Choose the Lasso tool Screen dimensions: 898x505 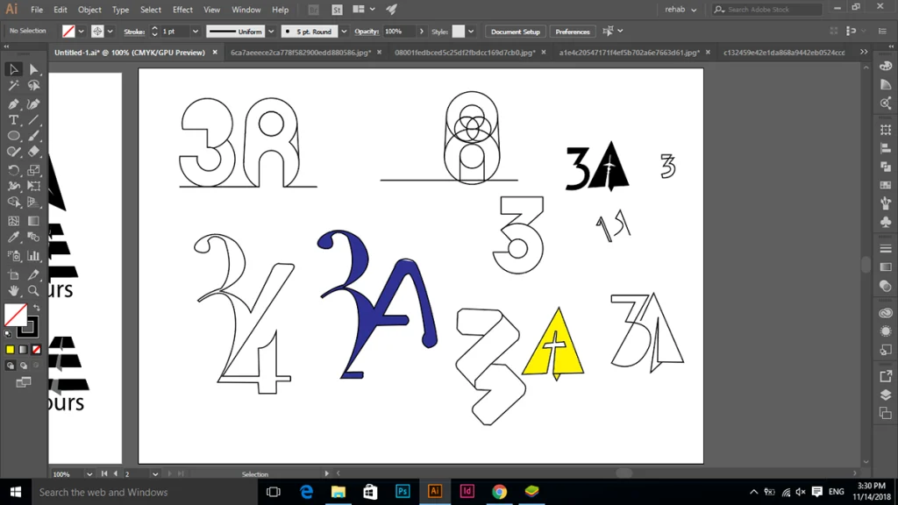[x=33, y=86]
